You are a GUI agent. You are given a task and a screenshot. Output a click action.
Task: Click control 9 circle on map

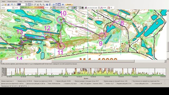[102, 36]
